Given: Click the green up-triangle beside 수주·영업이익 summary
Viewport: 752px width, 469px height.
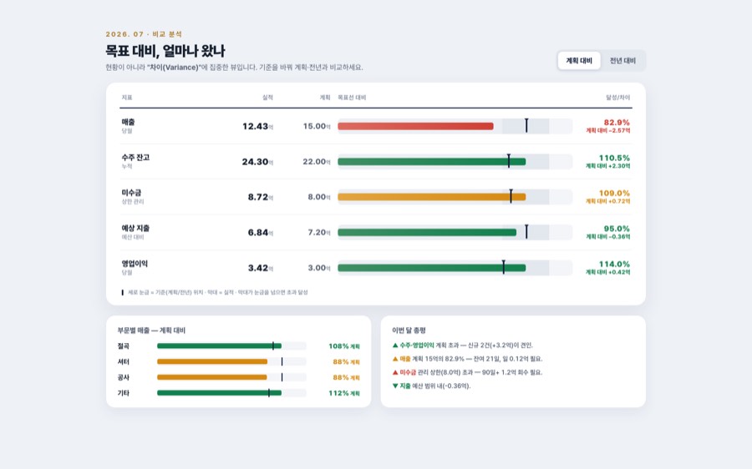Looking at the screenshot, I should [395, 345].
